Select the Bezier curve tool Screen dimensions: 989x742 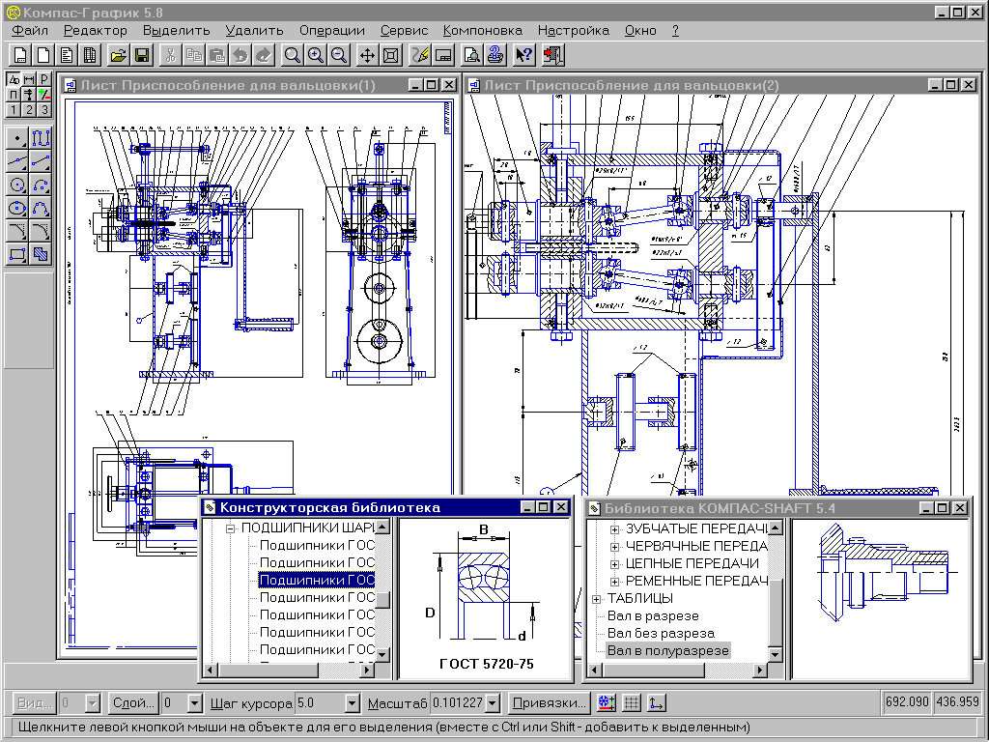[41, 208]
